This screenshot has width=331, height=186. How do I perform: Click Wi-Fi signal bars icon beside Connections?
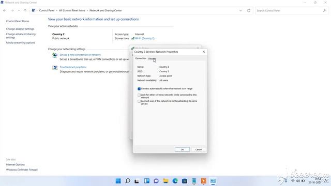click(x=132, y=38)
